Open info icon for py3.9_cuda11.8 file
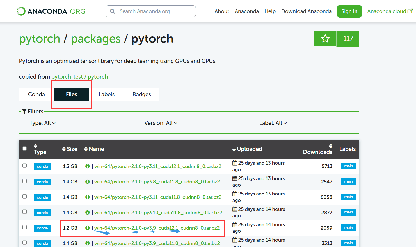The image size is (416, 247). (x=88, y=243)
